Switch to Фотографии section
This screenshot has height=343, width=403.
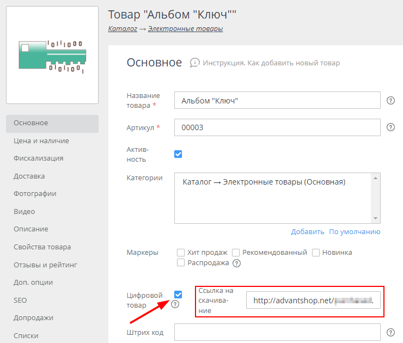(x=35, y=193)
